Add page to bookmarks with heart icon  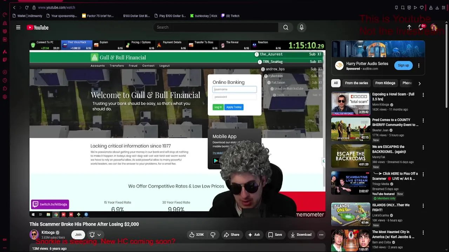pos(422,8)
